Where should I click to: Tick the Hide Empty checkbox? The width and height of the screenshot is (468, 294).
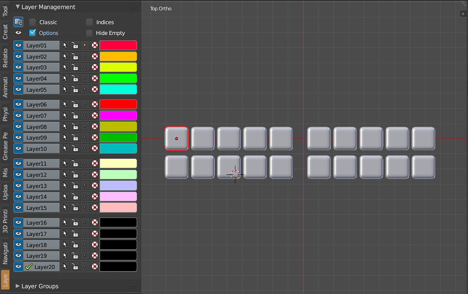coord(89,33)
